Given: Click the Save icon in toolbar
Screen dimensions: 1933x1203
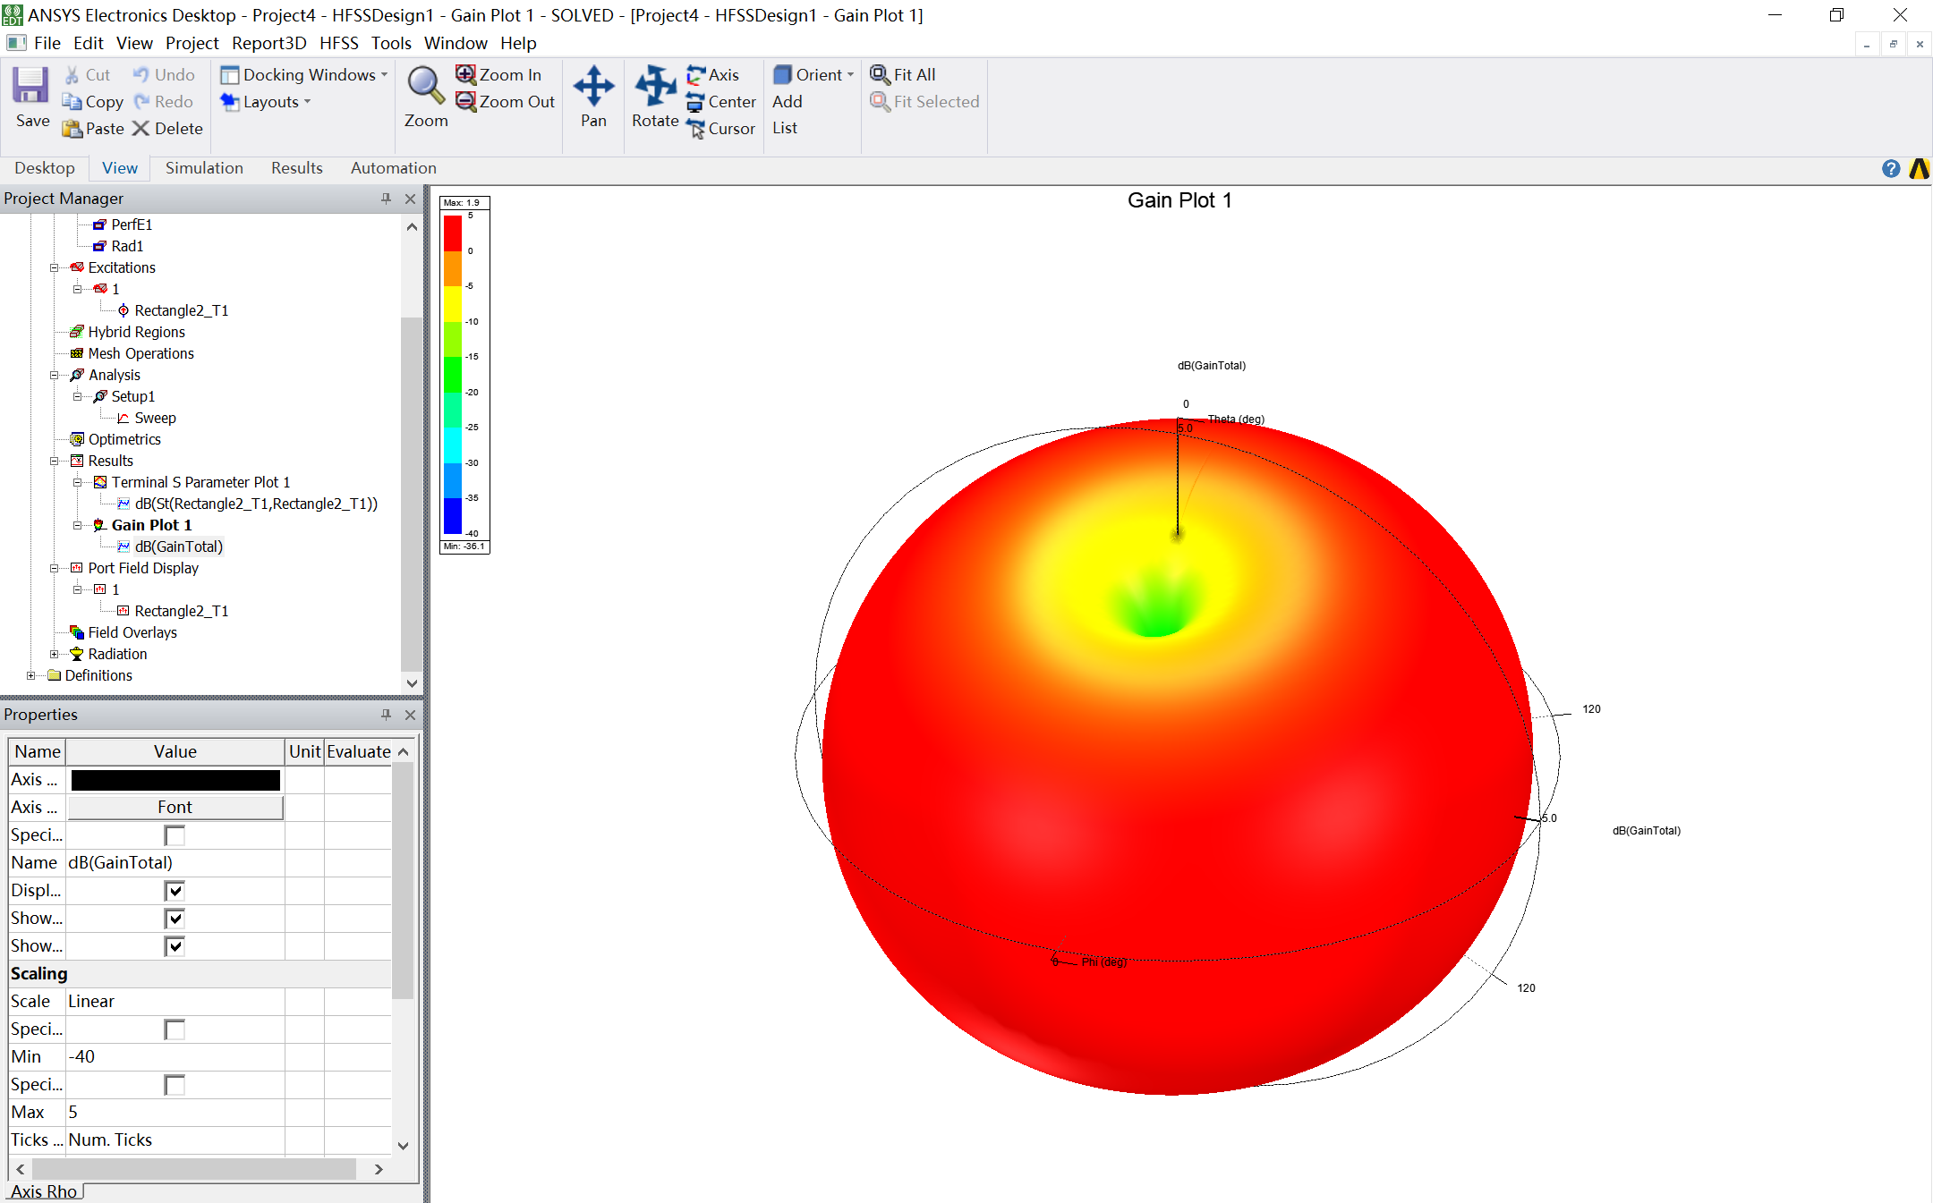Looking at the screenshot, I should point(30,87).
